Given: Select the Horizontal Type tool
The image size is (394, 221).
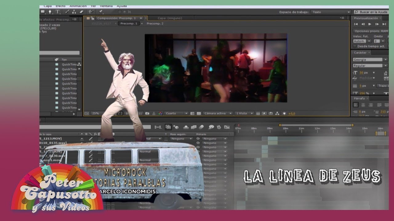Looking at the screenshot, I should coord(58,12).
